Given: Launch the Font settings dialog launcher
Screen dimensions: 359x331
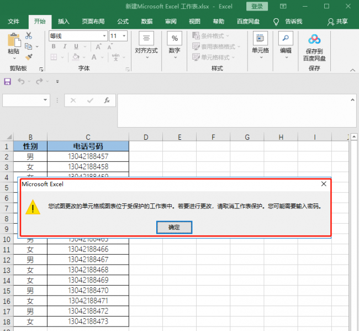Looking at the screenshot, I should pos(128,69).
